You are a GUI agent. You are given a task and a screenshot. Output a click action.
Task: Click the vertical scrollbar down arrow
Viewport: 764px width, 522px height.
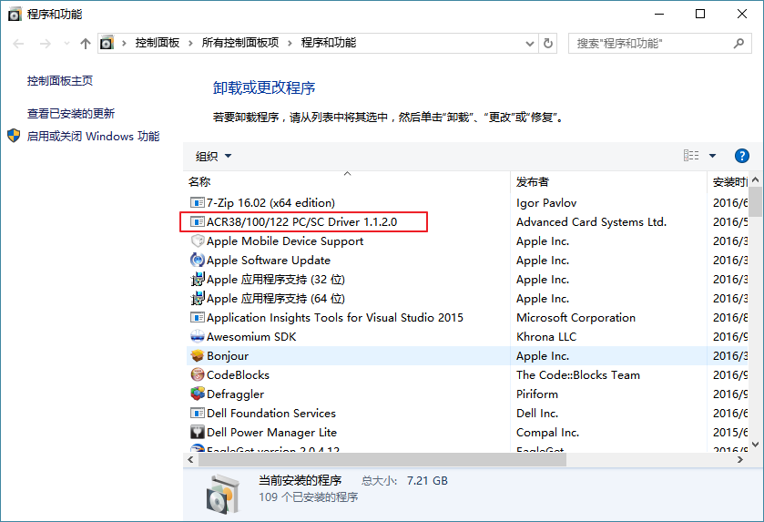point(755,445)
